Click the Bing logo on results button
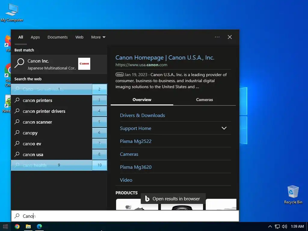308x231 pixels. [x=147, y=199]
